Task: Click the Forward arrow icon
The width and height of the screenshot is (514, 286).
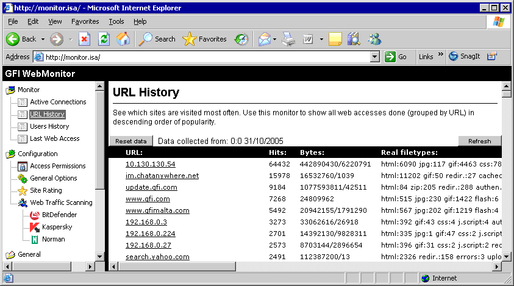Action: 57,39
